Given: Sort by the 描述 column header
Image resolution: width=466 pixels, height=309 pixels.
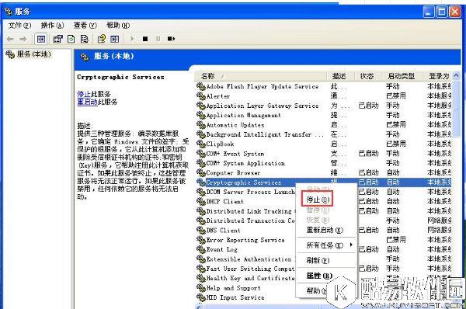Looking at the screenshot, I should tap(341, 76).
